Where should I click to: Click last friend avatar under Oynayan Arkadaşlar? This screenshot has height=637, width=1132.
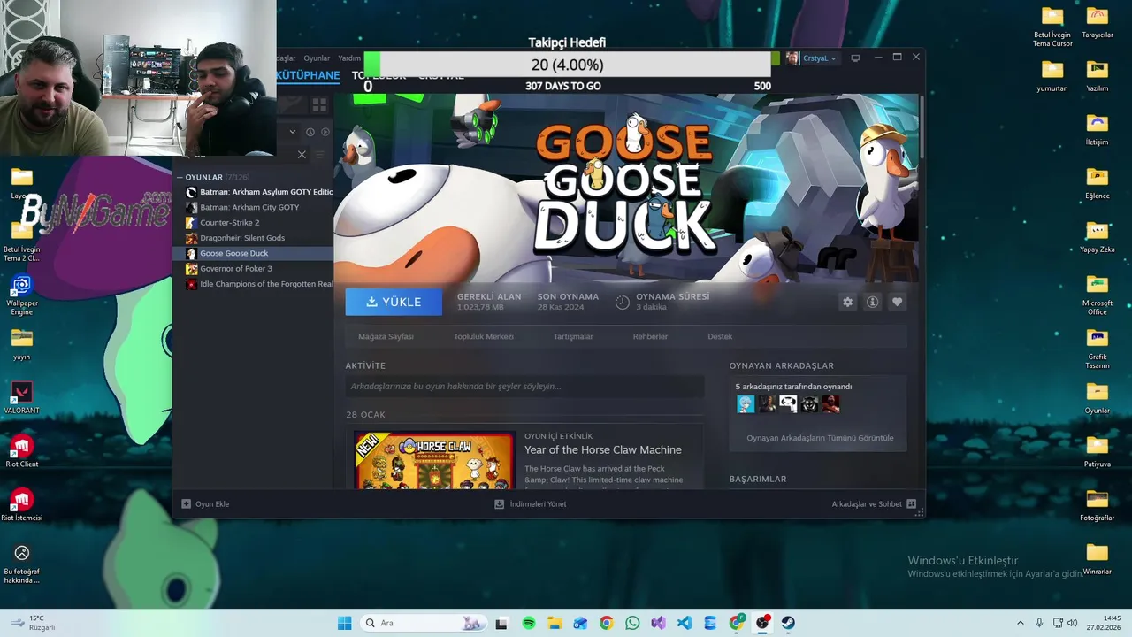[830, 404]
